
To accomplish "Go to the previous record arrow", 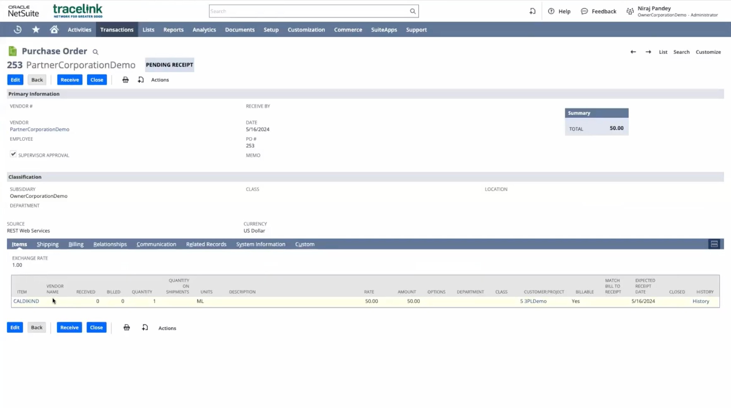I will 633,52.
